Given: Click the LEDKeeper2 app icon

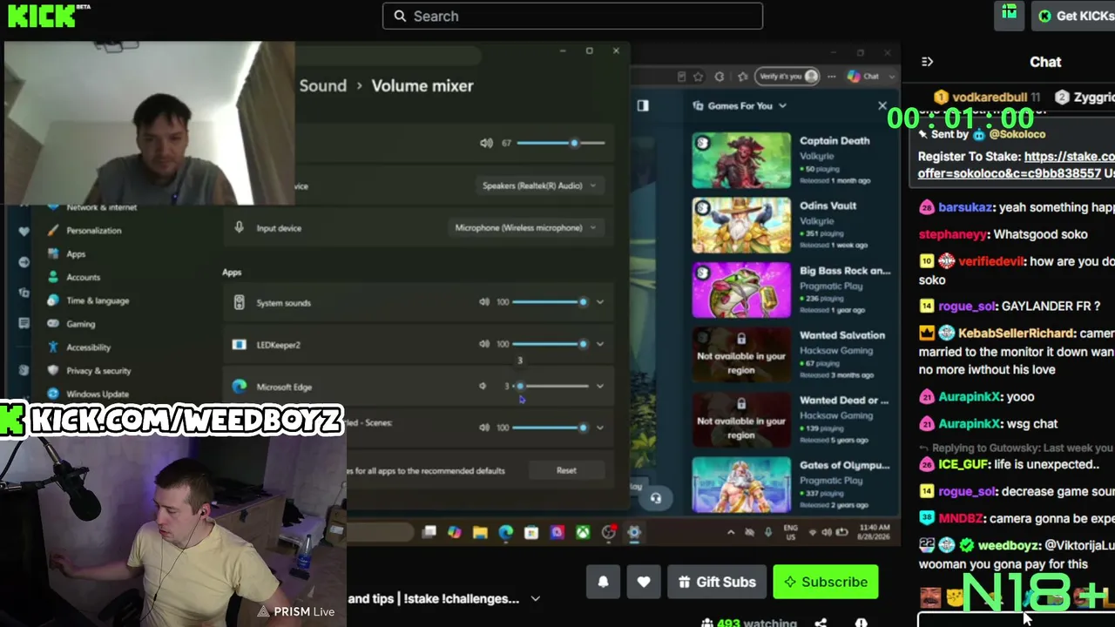Looking at the screenshot, I should [239, 344].
